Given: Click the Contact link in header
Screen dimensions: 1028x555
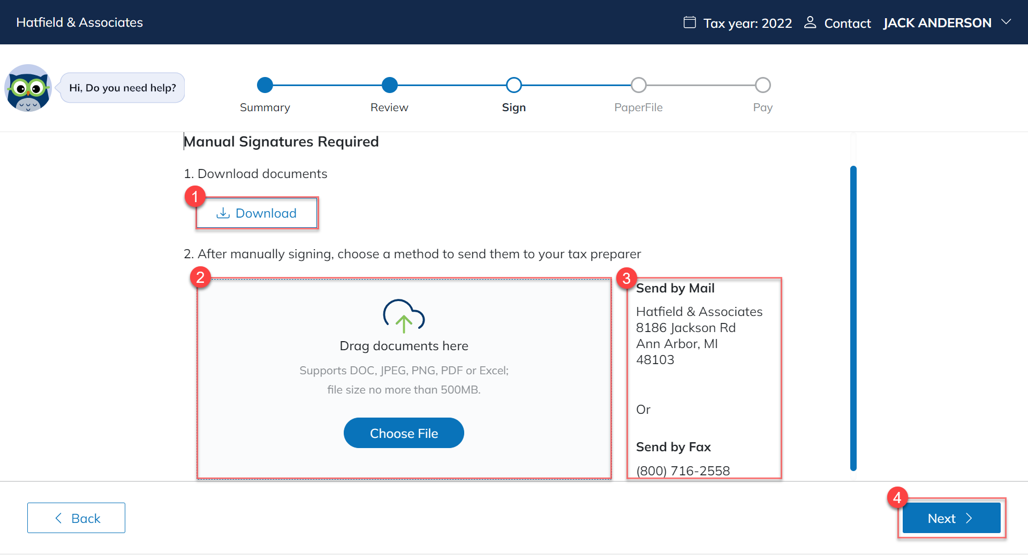Looking at the screenshot, I should (x=847, y=24).
